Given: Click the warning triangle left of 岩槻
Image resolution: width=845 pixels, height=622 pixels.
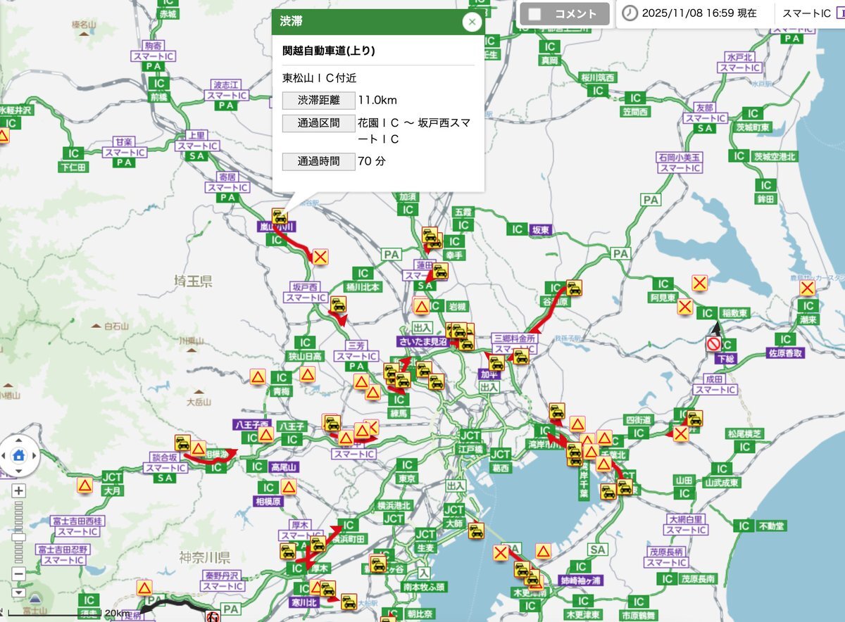Looking at the screenshot, I should pos(421,307).
